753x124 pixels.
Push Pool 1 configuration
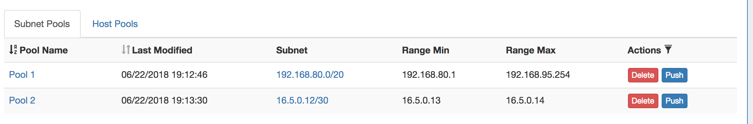click(x=674, y=75)
